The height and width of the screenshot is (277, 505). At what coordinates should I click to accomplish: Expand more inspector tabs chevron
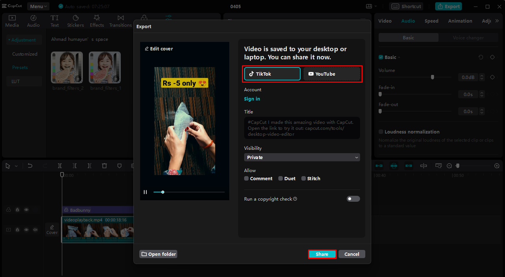click(x=497, y=21)
